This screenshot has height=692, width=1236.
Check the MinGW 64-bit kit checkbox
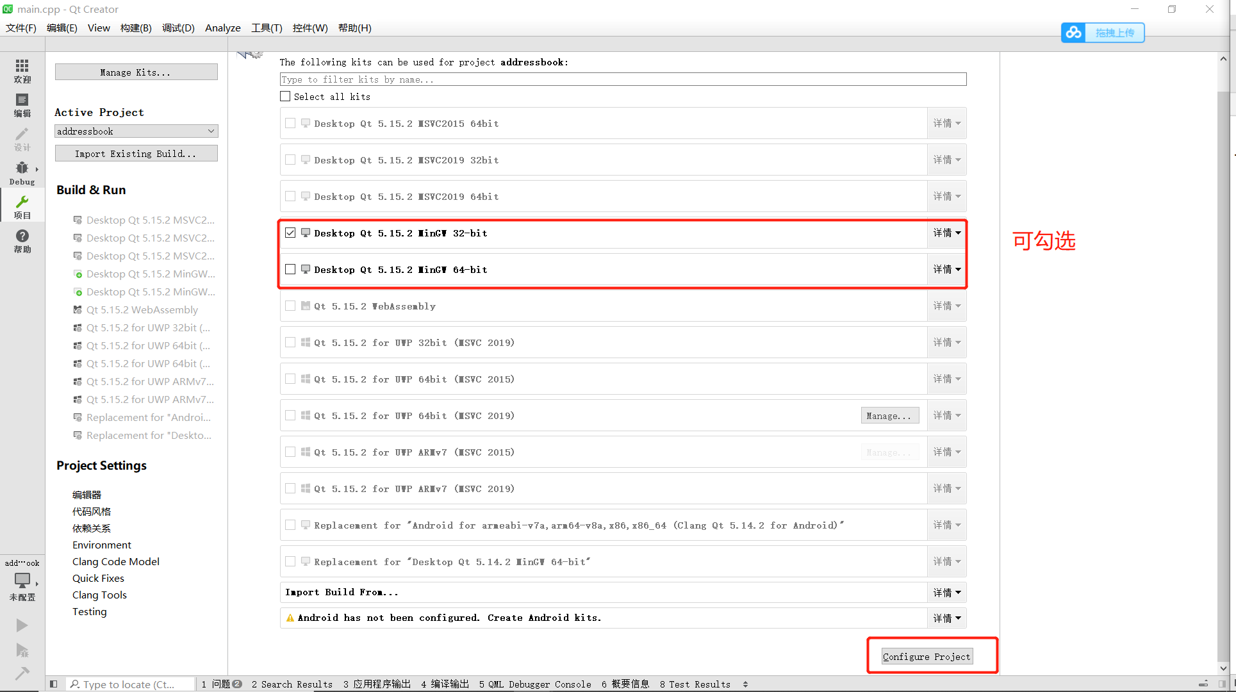click(x=290, y=269)
